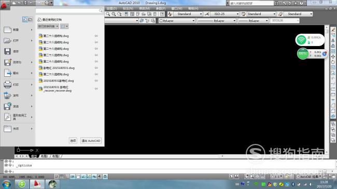Click the 选项 options button

pos(73,141)
